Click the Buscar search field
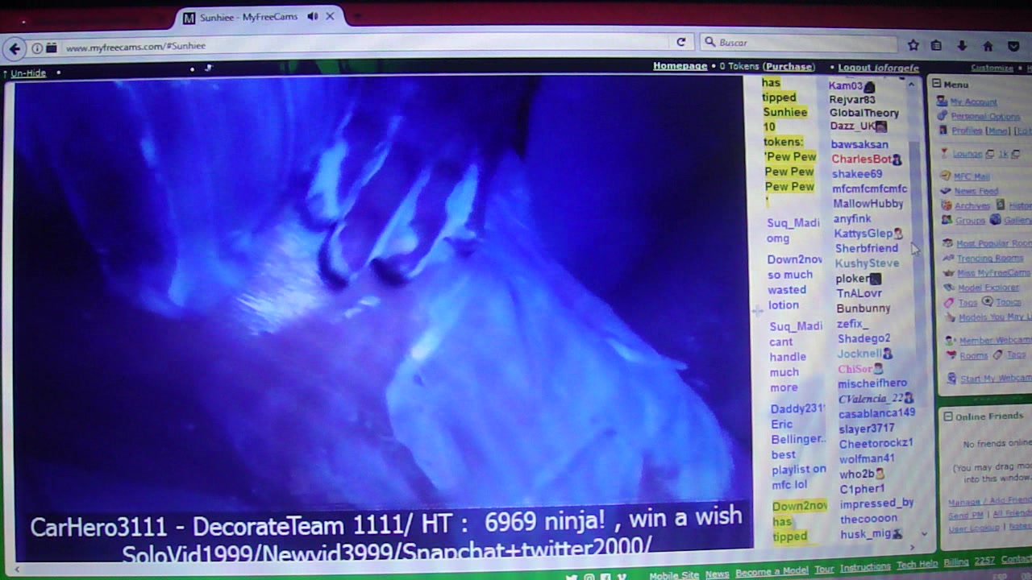Viewport: 1032px width, 580px height. [798, 43]
